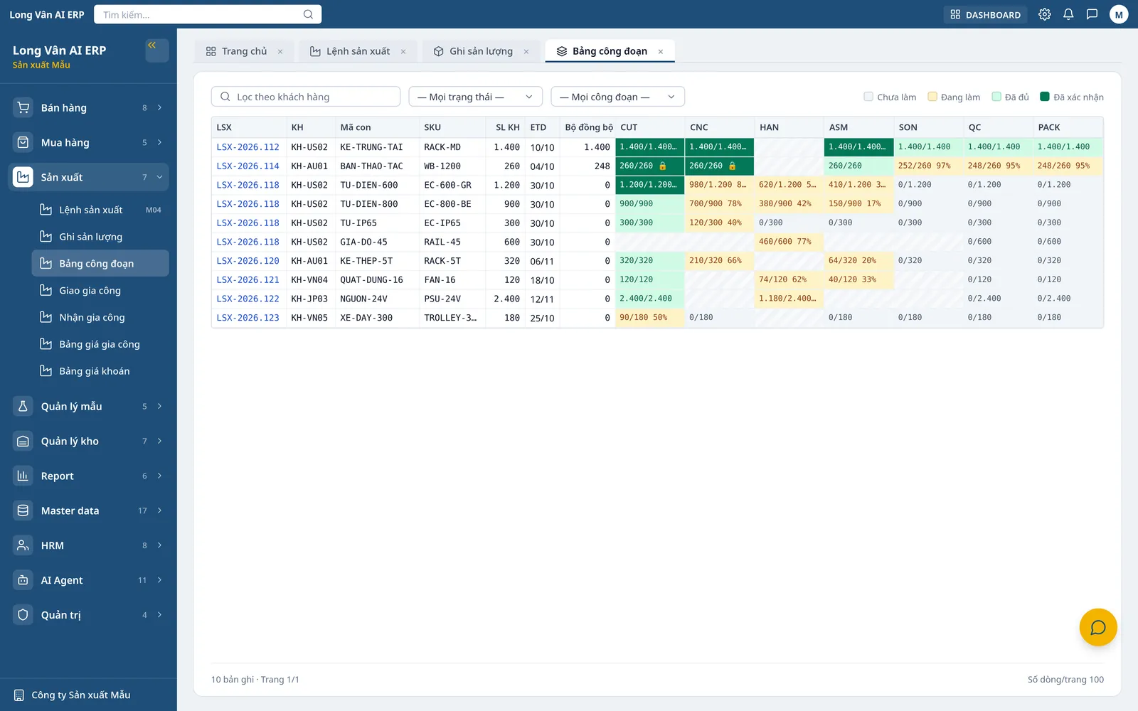The width and height of the screenshot is (1138, 711).
Task: Open Giao gia công in sidebar
Action: (100, 290)
